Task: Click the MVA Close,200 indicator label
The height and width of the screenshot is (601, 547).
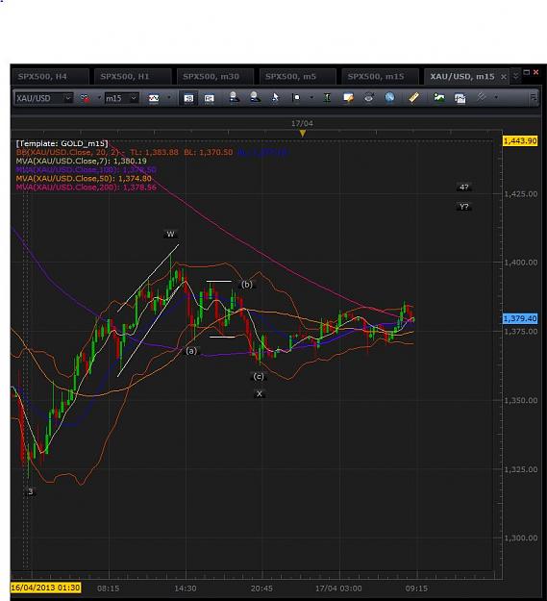Action: point(87,188)
